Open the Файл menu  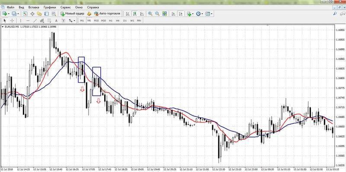(10, 7)
